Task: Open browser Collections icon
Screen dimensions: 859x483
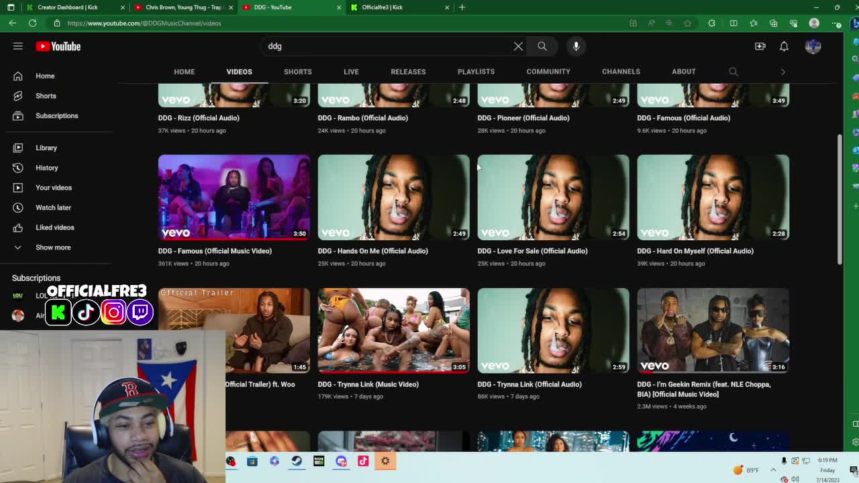Action: (x=774, y=23)
